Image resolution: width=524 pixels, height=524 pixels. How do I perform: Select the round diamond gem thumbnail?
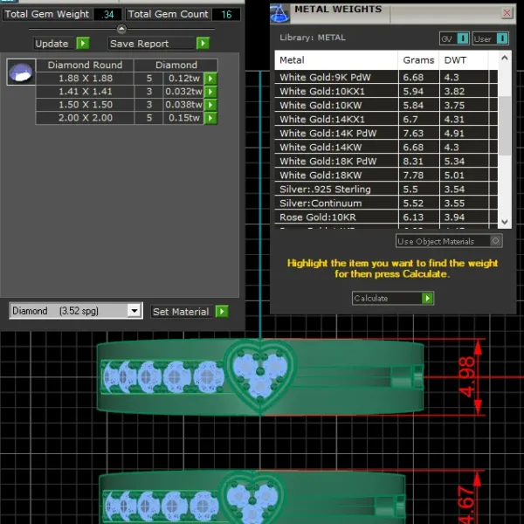[21, 72]
